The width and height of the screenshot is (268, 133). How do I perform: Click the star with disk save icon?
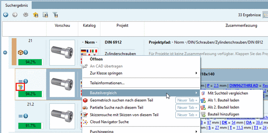click(x=35, y=15)
